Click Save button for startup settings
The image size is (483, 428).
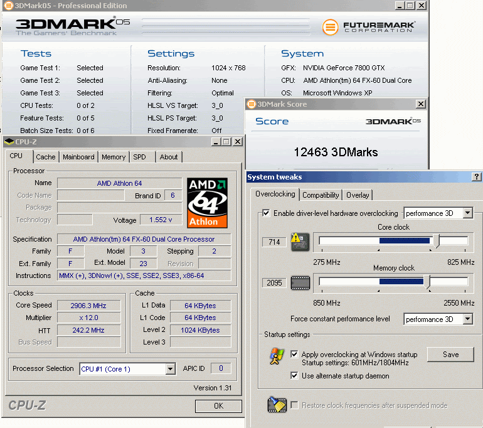click(450, 355)
